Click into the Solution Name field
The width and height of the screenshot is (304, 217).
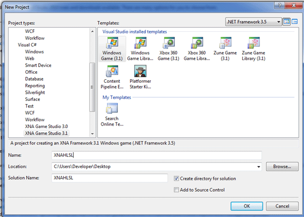point(110,178)
